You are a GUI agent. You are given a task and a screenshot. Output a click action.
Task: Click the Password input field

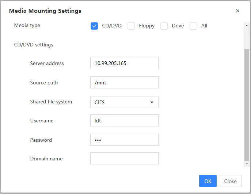click(x=124, y=140)
